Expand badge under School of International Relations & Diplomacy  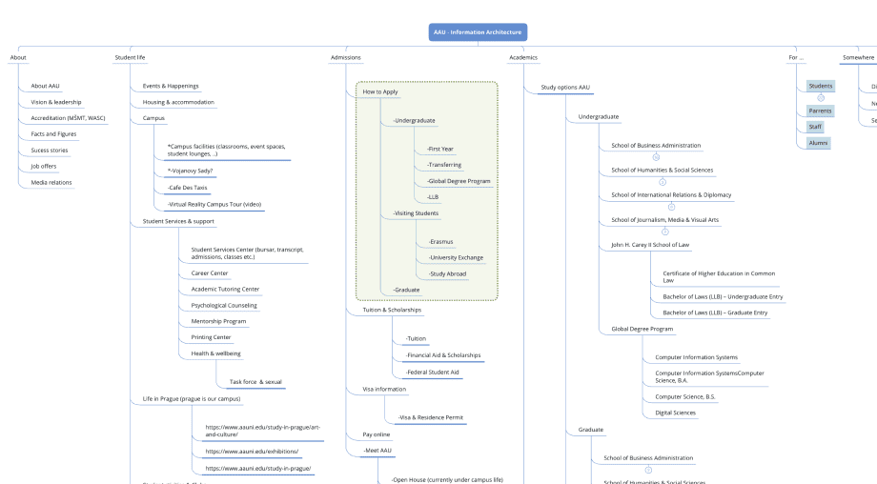point(671,207)
